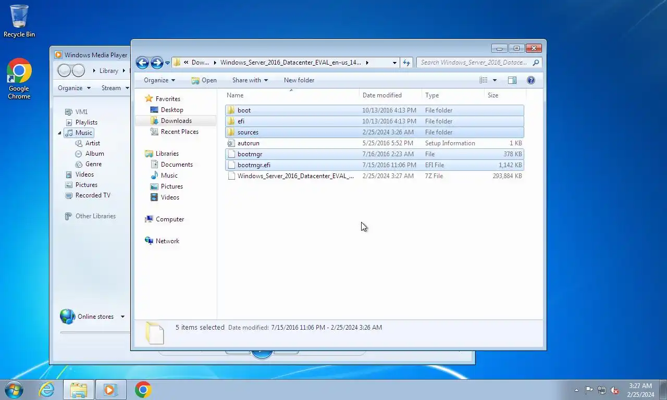Toggle the preview pane
Viewport: 667px width, 400px height.
point(512,80)
